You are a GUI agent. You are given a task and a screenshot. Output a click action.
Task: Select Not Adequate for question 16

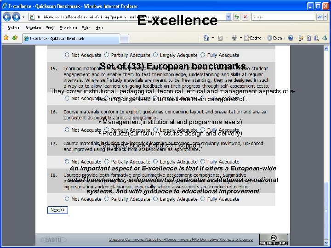(67, 130)
